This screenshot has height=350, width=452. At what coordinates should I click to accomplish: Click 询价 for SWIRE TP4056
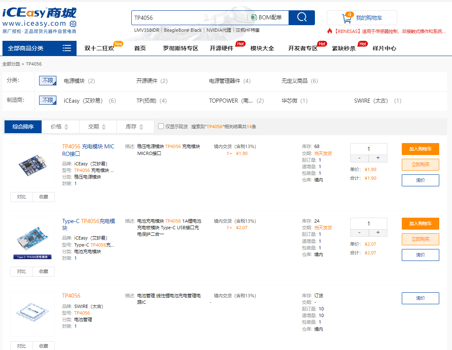pyautogui.click(x=420, y=298)
